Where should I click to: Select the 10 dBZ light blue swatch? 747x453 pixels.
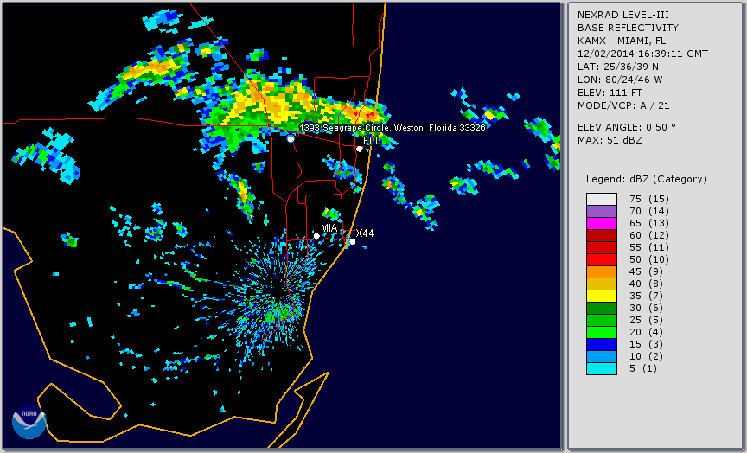601,357
